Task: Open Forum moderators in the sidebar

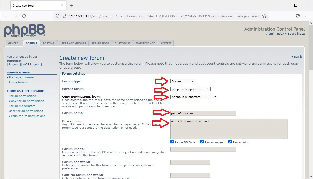Action: tap(22, 106)
